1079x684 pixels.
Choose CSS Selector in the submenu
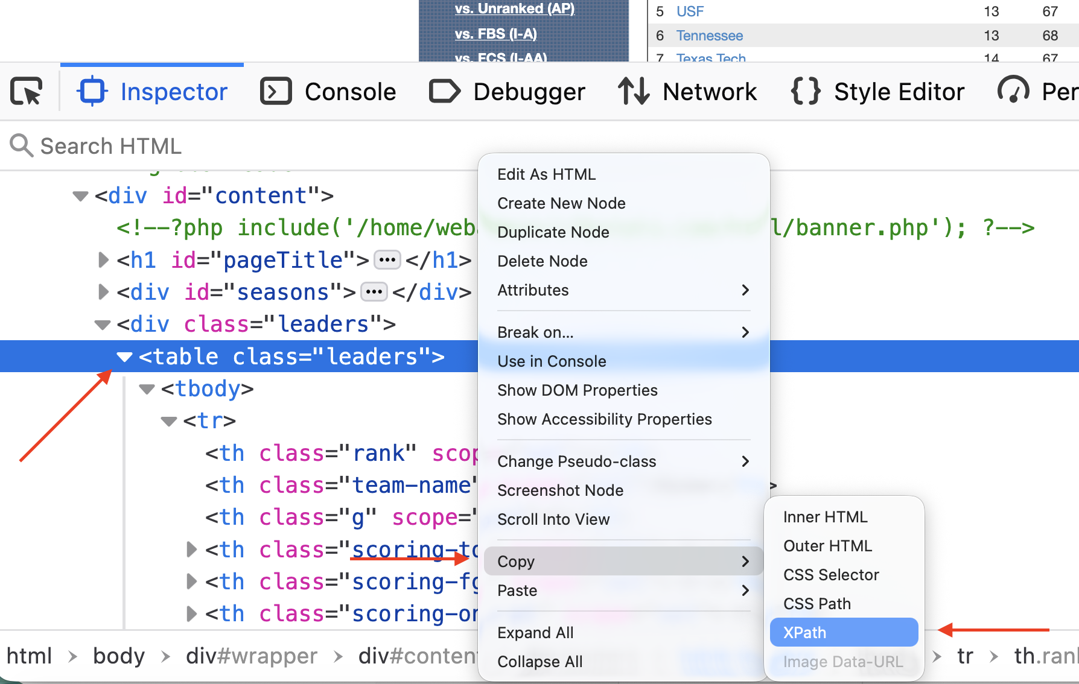point(831,574)
